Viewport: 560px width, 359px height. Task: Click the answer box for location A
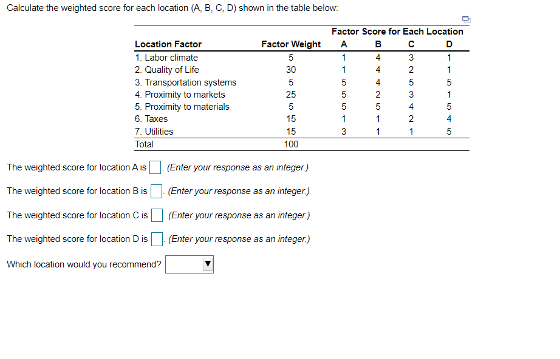(x=155, y=167)
